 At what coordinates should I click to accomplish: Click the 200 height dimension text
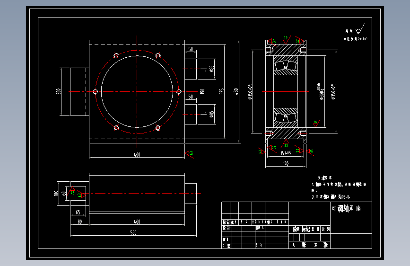pyautogui.click(x=58, y=91)
